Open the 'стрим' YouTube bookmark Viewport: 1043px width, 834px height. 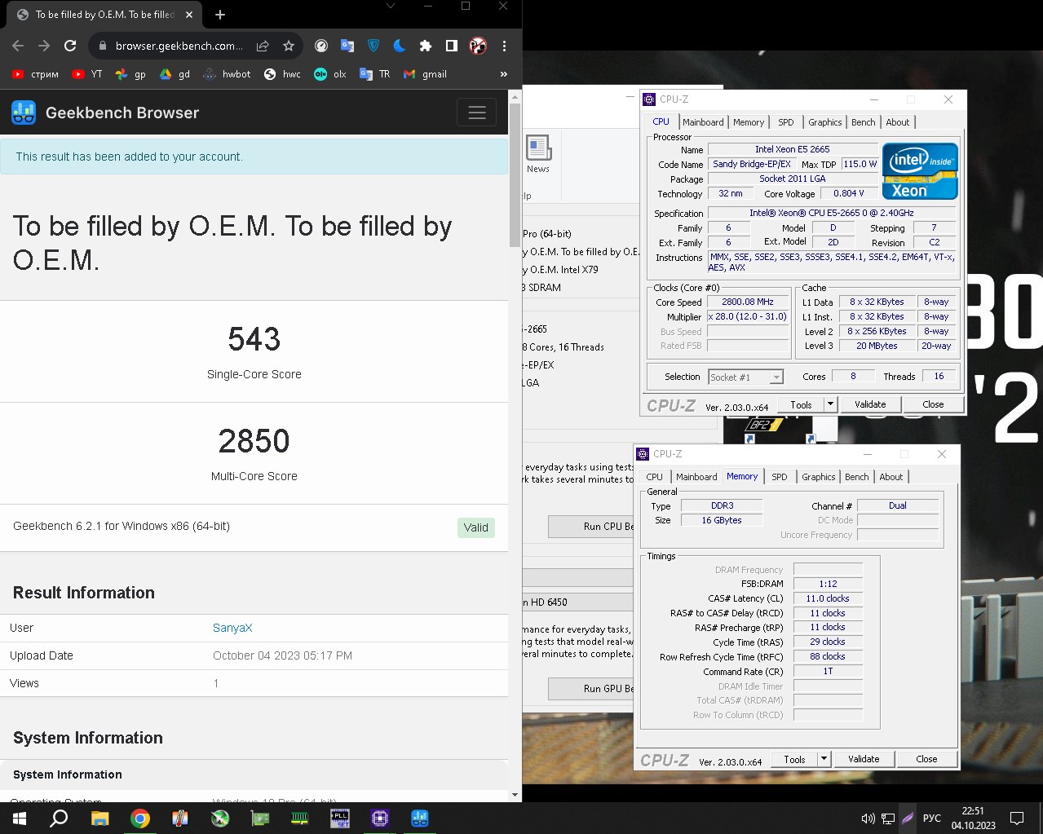click(35, 74)
